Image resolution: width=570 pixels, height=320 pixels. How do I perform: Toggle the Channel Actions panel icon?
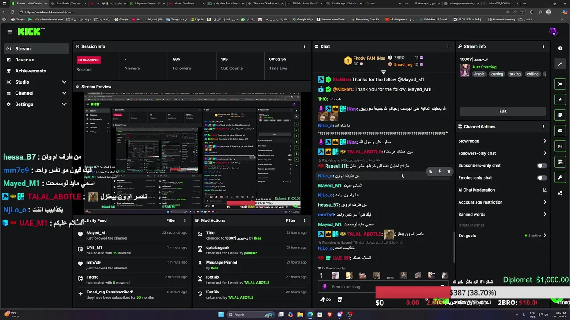560,162
